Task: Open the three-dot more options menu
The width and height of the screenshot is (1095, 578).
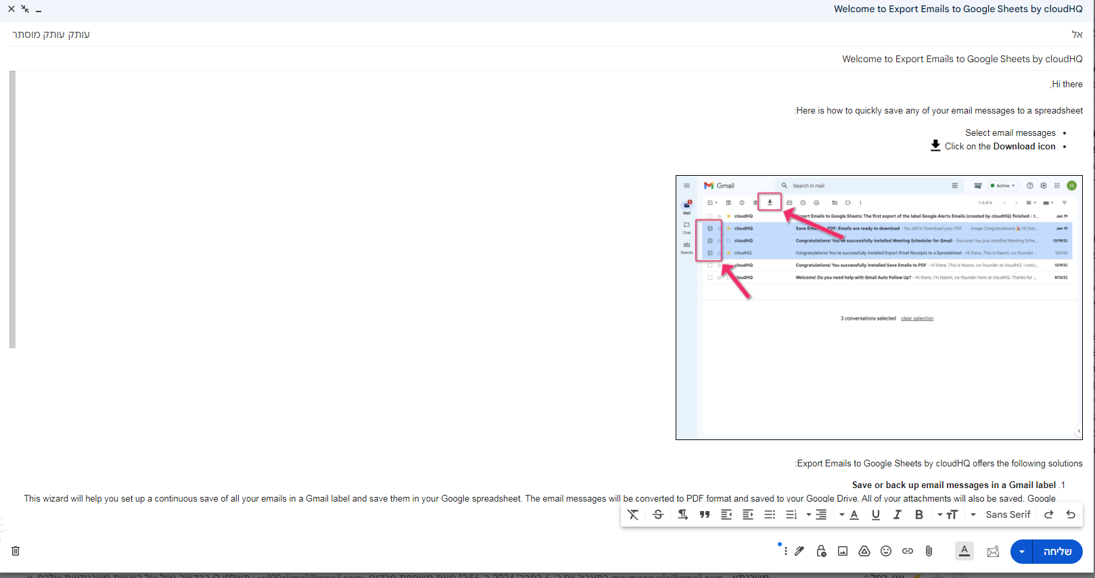Action: [785, 552]
